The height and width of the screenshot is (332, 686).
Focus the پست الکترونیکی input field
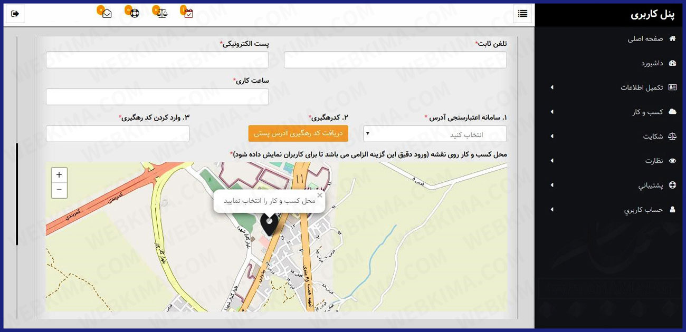pos(157,60)
